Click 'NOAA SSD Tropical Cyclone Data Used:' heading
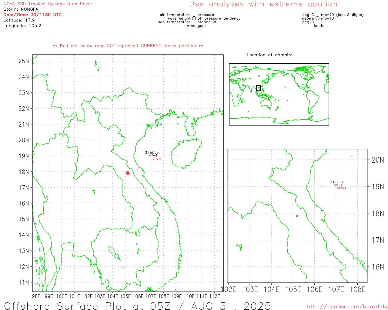The height and width of the screenshot is (310, 388). click(48, 4)
